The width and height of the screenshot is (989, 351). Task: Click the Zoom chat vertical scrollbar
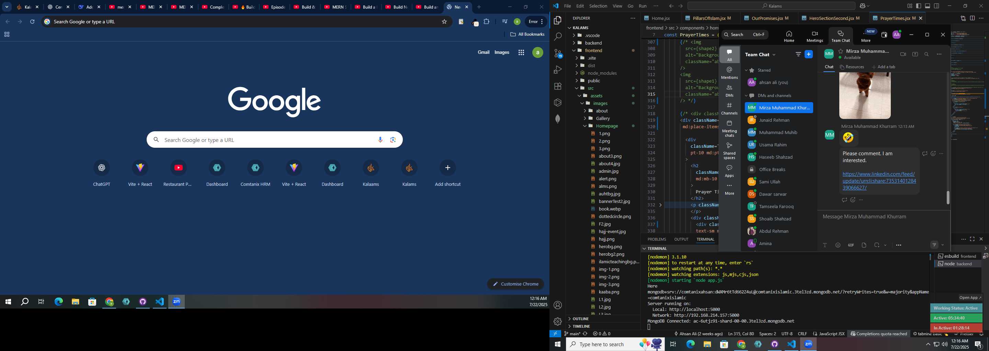point(948,198)
